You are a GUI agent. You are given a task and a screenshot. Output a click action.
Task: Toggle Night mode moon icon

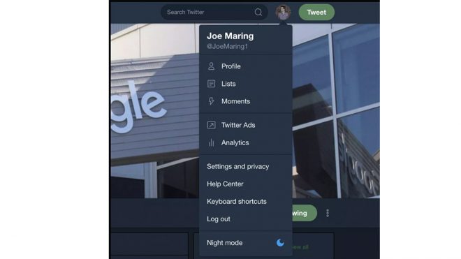click(280, 242)
